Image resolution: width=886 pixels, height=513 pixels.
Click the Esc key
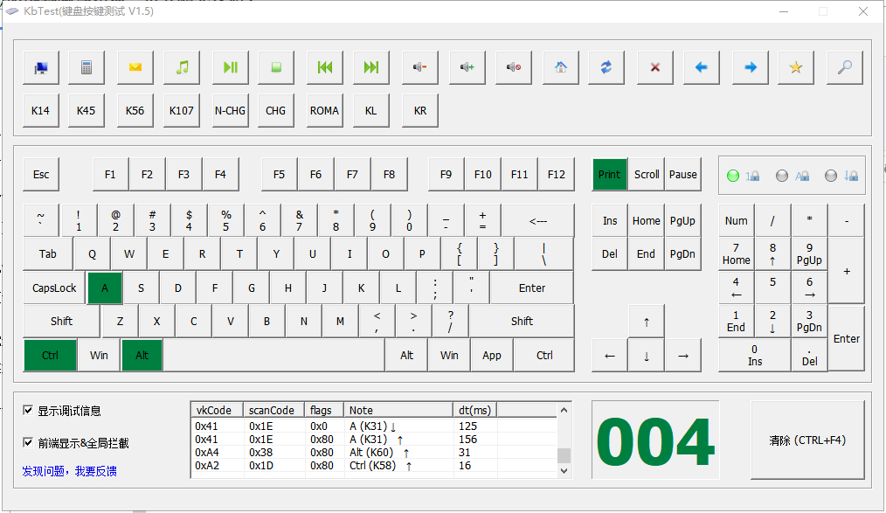click(41, 175)
